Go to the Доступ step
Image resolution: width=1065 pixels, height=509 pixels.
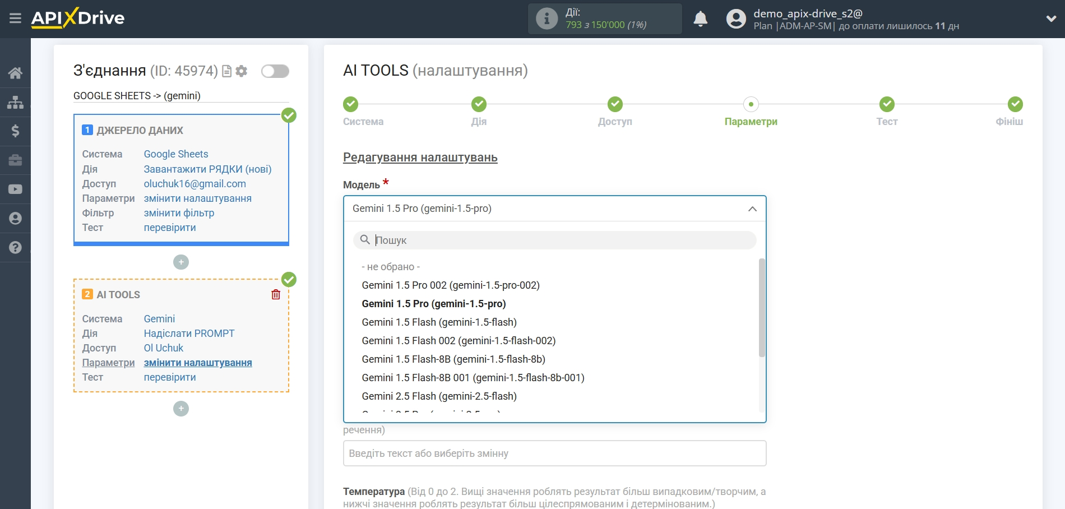coord(615,112)
